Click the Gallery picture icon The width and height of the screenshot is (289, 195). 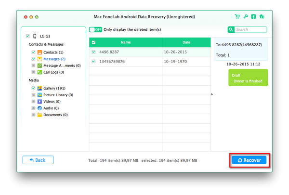tap(39, 88)
